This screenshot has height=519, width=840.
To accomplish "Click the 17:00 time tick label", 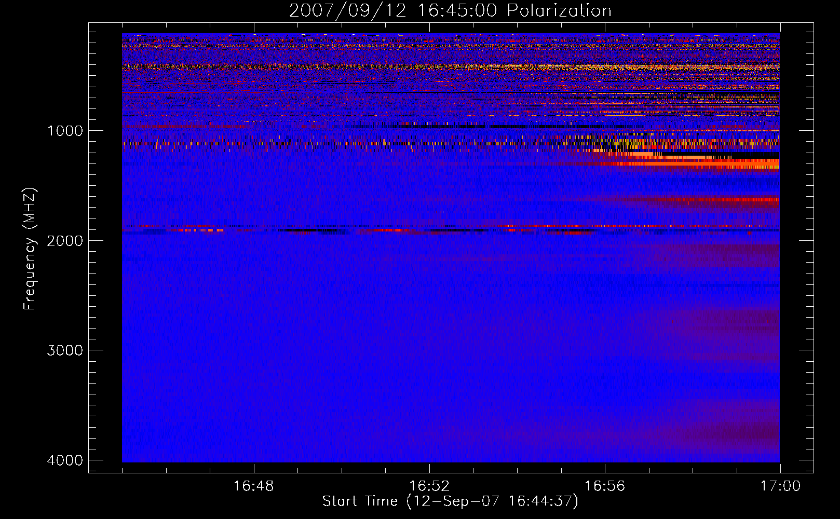I will tap(780, 486).
